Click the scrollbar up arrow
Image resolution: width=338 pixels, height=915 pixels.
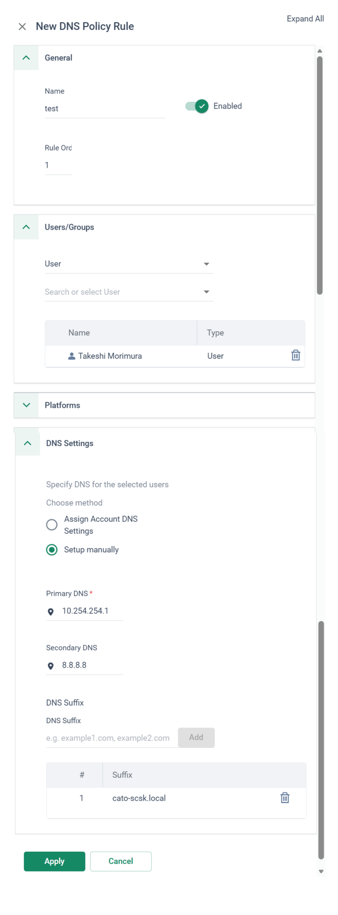point(320,51)
